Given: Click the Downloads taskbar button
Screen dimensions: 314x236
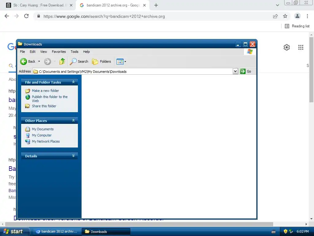Looking at the screenshot, I should (106, 232).
